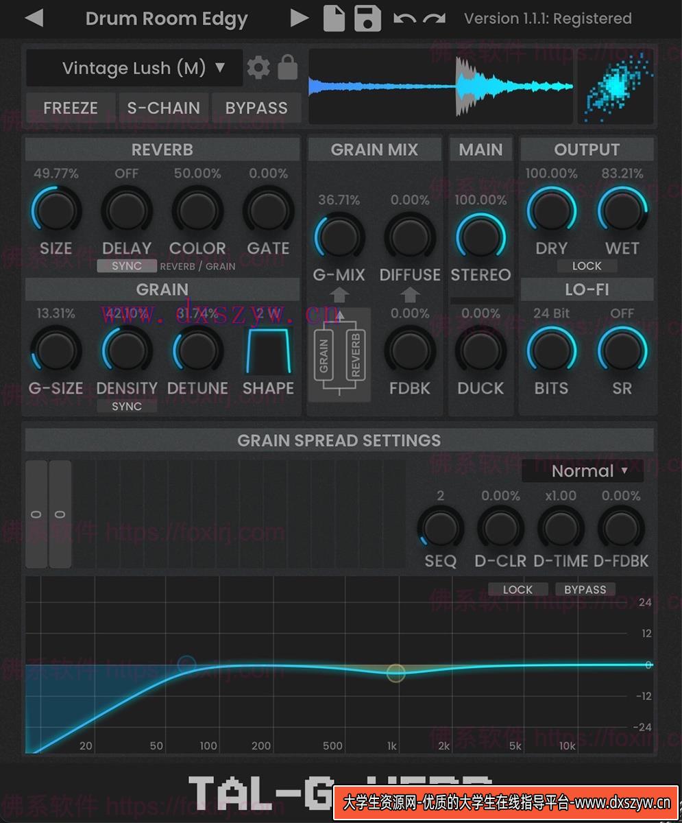Click the reverb GATE knob
Screen dimensions: 682x823
click(x=268, y=211)
